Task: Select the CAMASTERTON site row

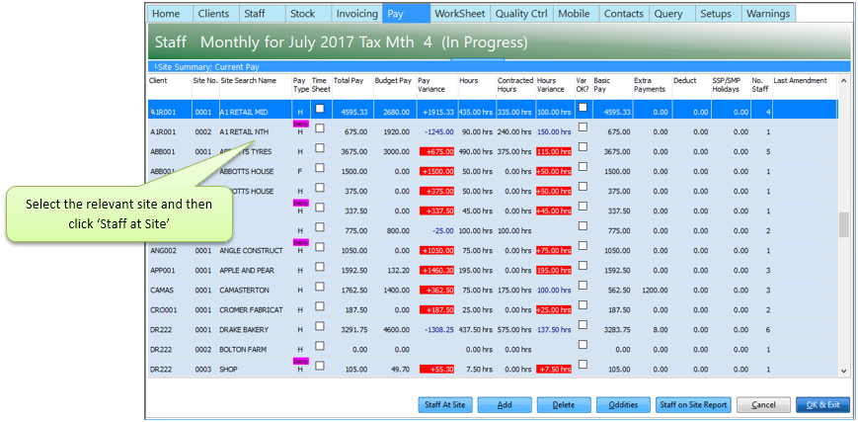Action: pos(493,290)
